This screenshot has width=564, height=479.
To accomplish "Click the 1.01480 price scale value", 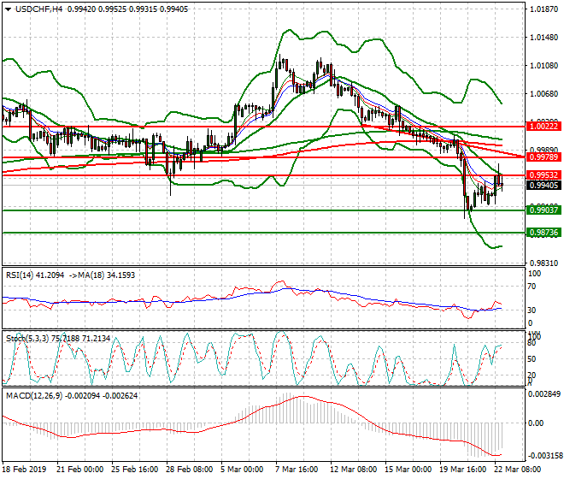I will [544, 38].
